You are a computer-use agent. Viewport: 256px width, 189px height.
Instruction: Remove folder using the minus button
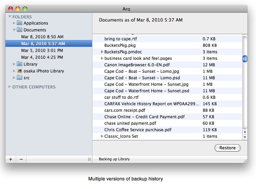tap(21, 159)
